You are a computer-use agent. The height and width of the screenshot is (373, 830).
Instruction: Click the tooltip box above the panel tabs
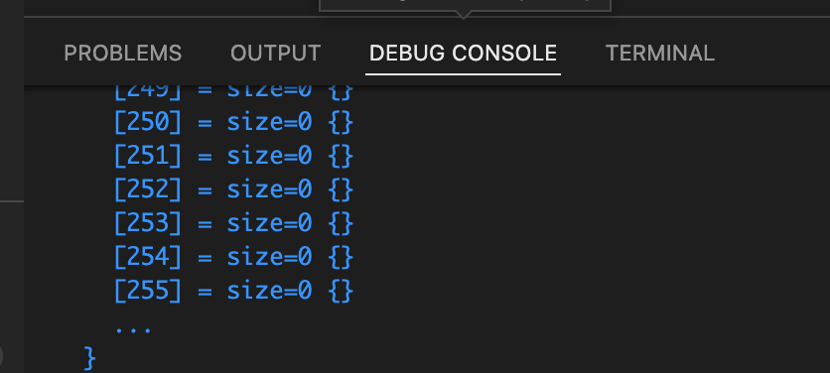pos(465,5)
